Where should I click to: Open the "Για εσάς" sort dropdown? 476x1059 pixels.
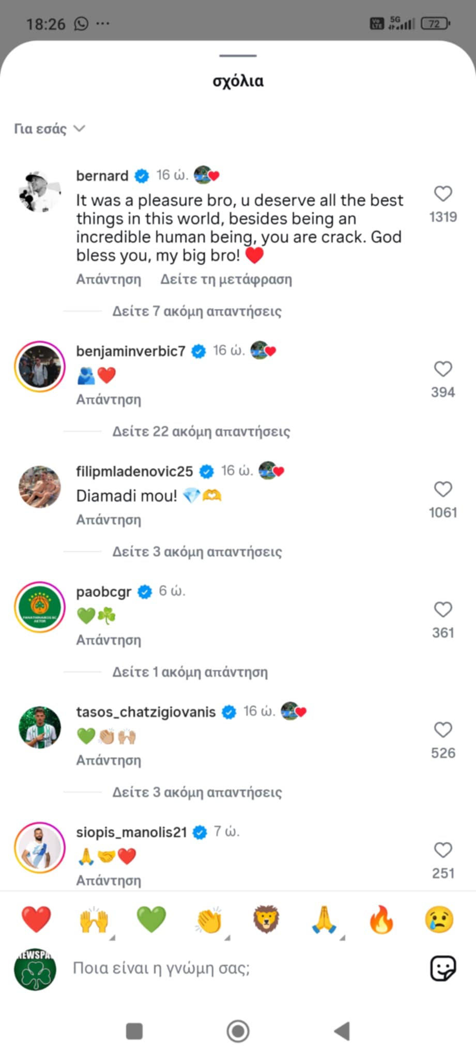click(50, 129)
